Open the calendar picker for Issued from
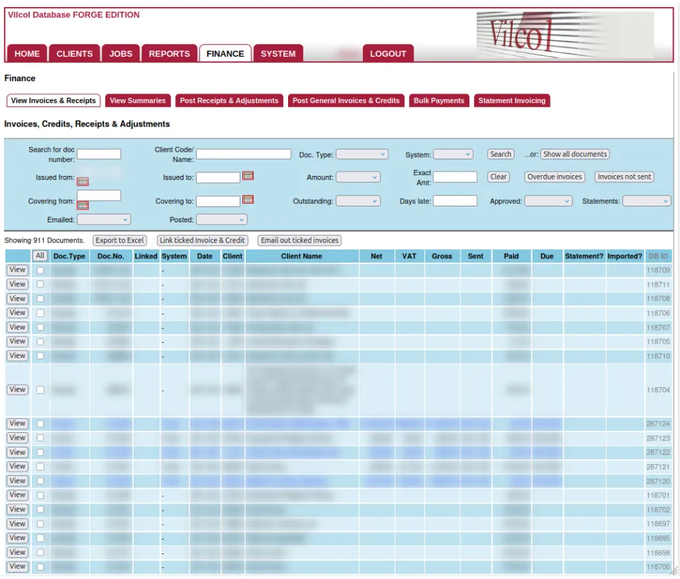680x579 pixels. tap(84, 181)
